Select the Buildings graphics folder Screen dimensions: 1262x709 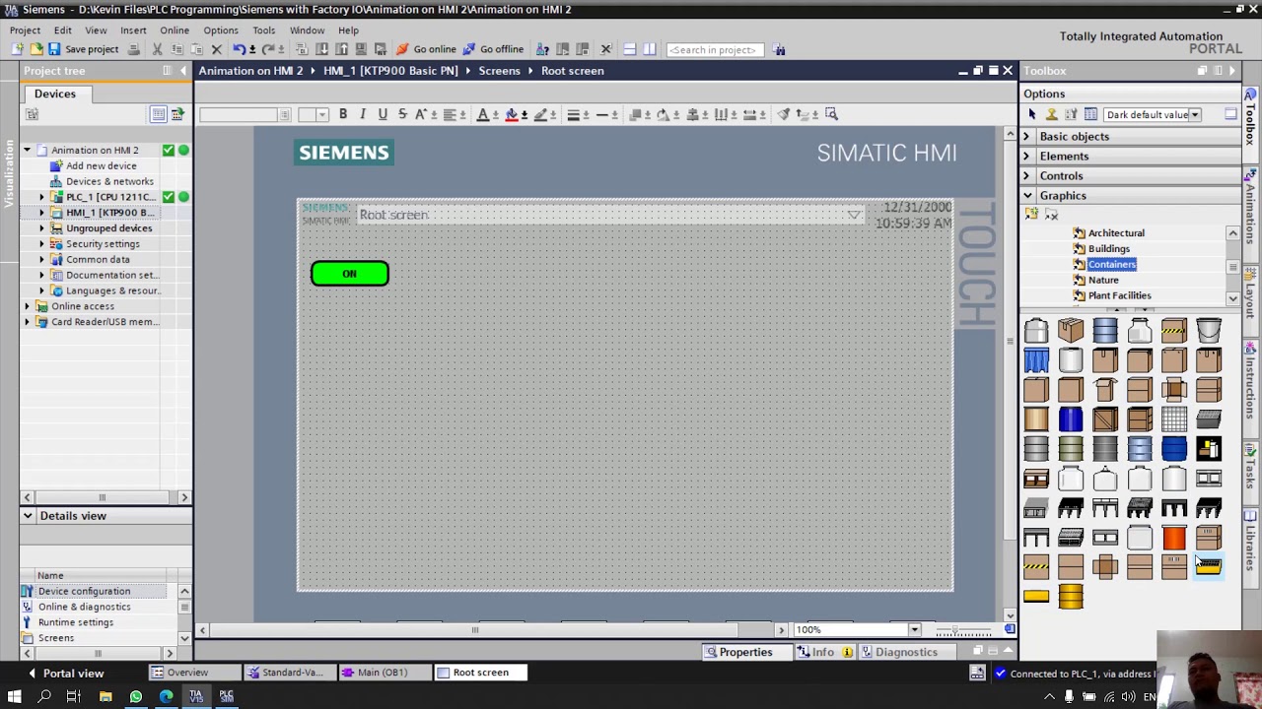[1109, 249]
